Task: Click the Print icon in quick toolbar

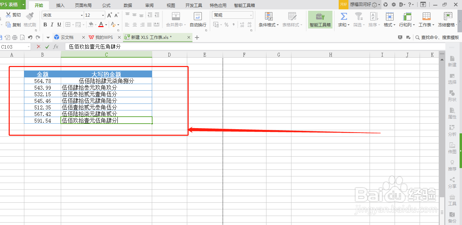Action: (x=15, y=37)
